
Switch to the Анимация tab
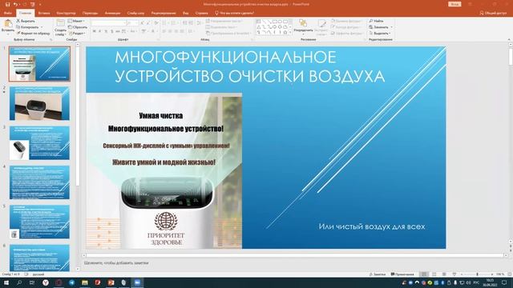coord(112,13)
